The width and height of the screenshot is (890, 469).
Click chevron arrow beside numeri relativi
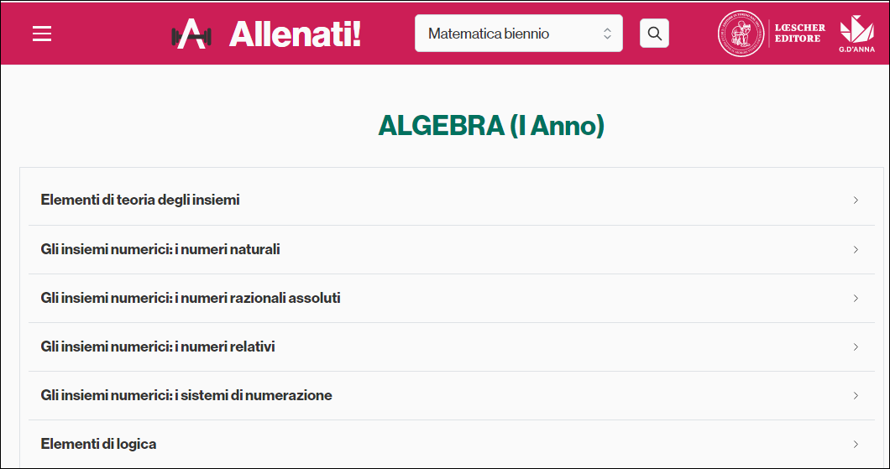[856, 347]
